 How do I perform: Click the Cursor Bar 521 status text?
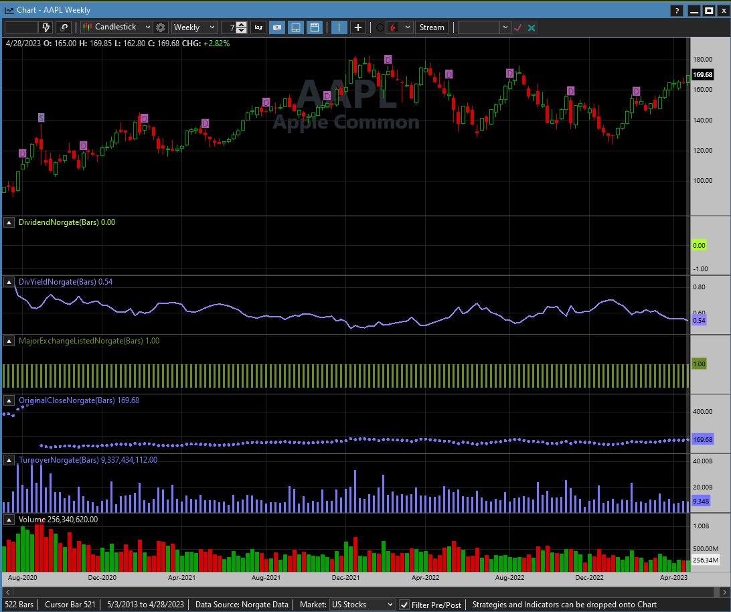(x=70, y=605)
